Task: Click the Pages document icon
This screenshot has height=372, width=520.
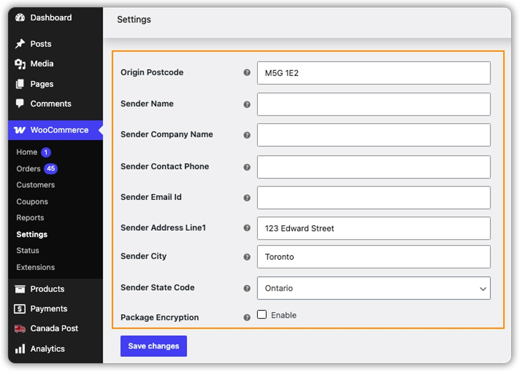Action: pos(20,84)
